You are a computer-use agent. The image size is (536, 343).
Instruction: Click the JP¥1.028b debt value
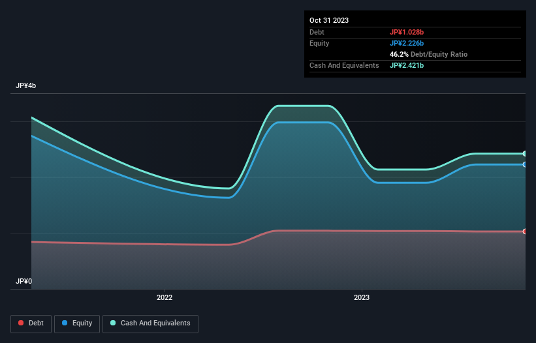point(407,32)
